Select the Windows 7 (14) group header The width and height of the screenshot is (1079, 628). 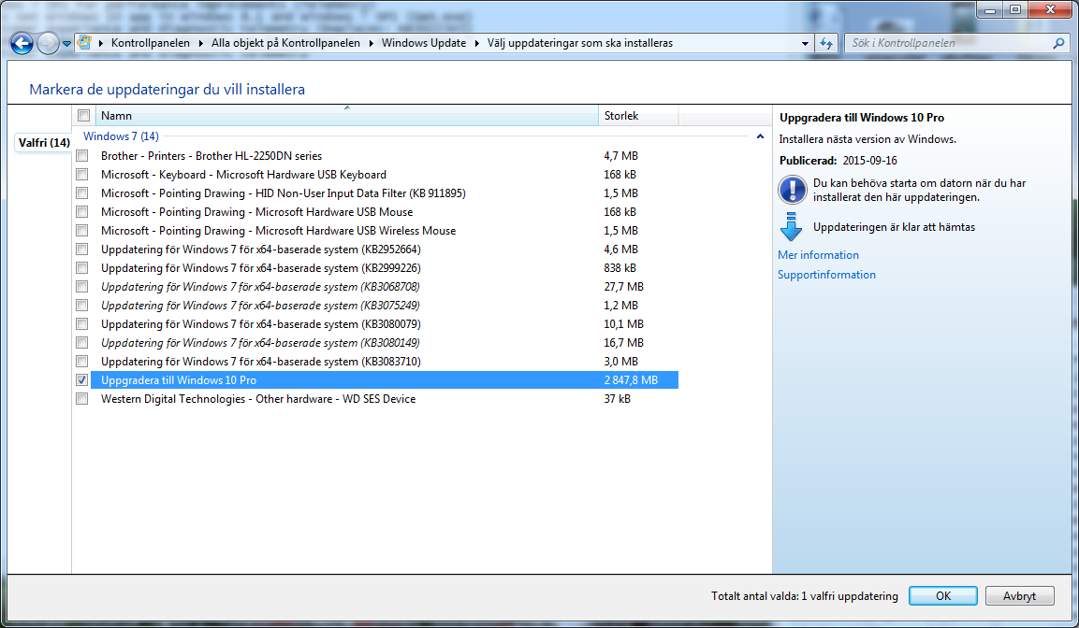[x=121, y=136]
